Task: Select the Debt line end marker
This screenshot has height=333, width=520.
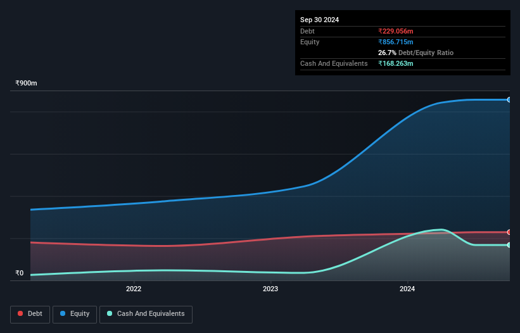Action: point(509,232)
